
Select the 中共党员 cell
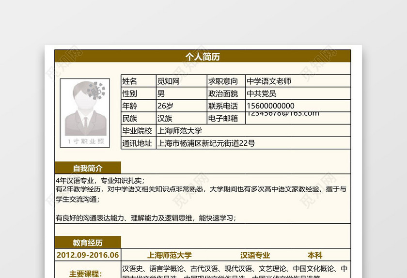(298, 93)
